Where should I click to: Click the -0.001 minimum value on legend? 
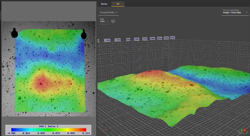[11, 133]
